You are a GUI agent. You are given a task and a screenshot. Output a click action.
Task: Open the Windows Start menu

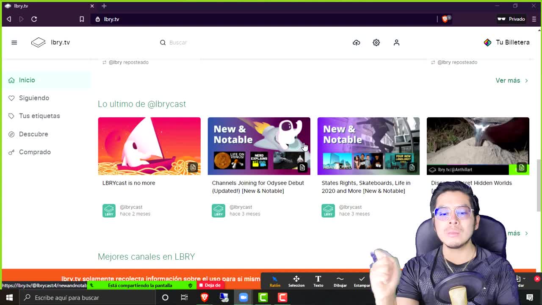9,298
